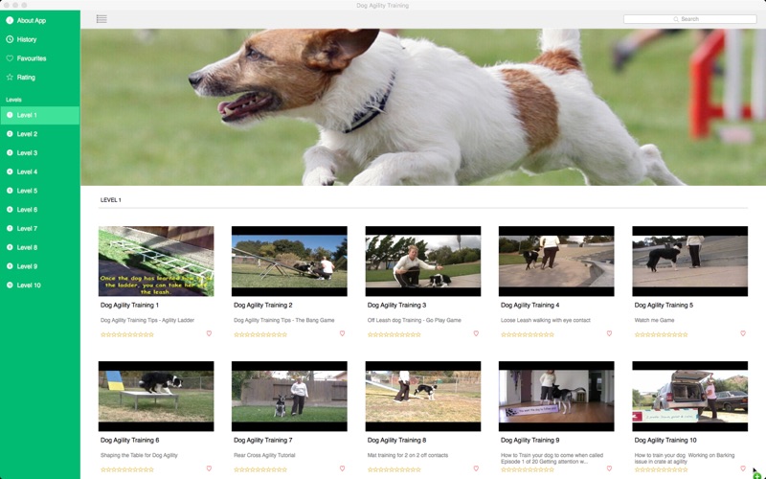This screenshot has width=766, height=479.
Task: Play Dog Agility Training 7 video thumbnail
Action: tap(290, 397)
